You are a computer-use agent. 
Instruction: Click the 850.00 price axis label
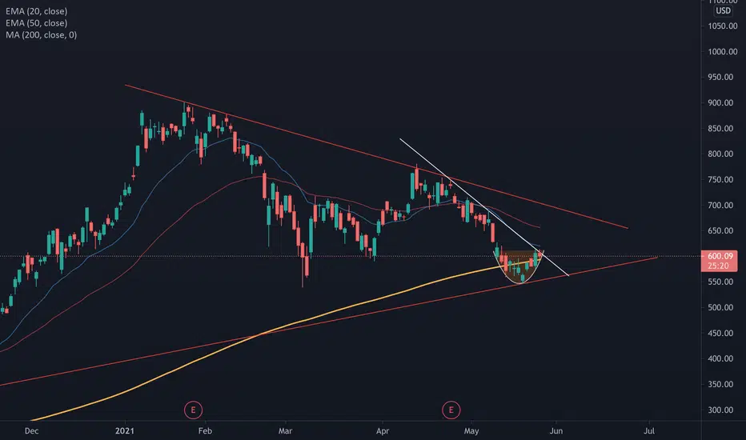tap(720, 129)
